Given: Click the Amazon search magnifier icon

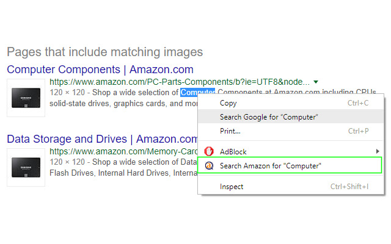Looking at the screenshot, I should [209, 165].
